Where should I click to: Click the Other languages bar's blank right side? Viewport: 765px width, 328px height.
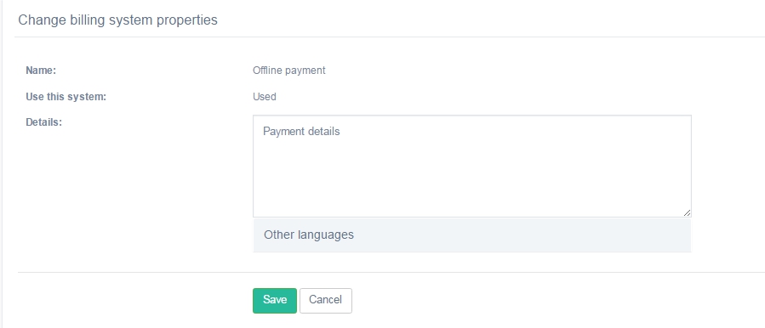(x=561, y=235)
